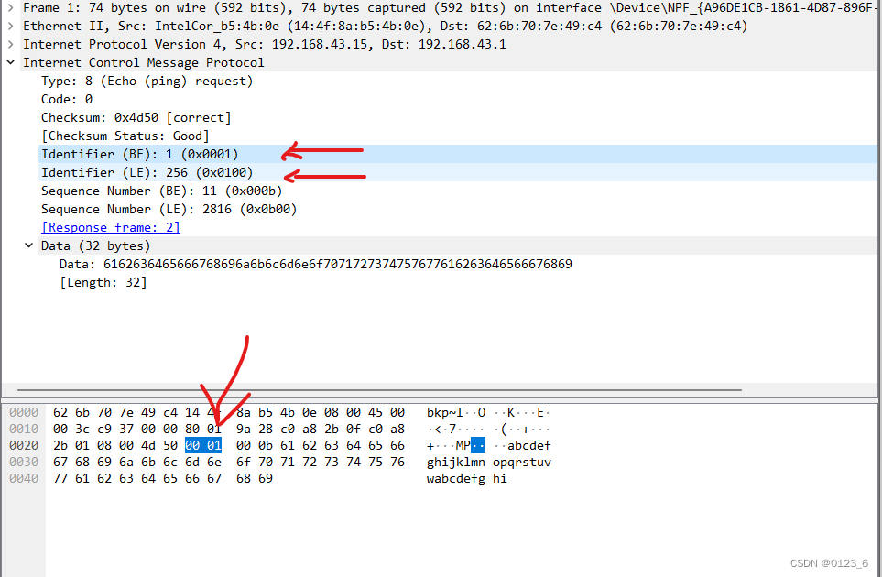
Task: Click hex offset 0000 row label
Action: click(24, 412)
